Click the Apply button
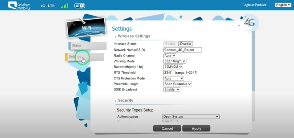 click(196, 128)
